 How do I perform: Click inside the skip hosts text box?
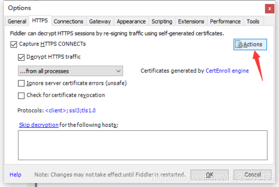[x=143, y=145]
